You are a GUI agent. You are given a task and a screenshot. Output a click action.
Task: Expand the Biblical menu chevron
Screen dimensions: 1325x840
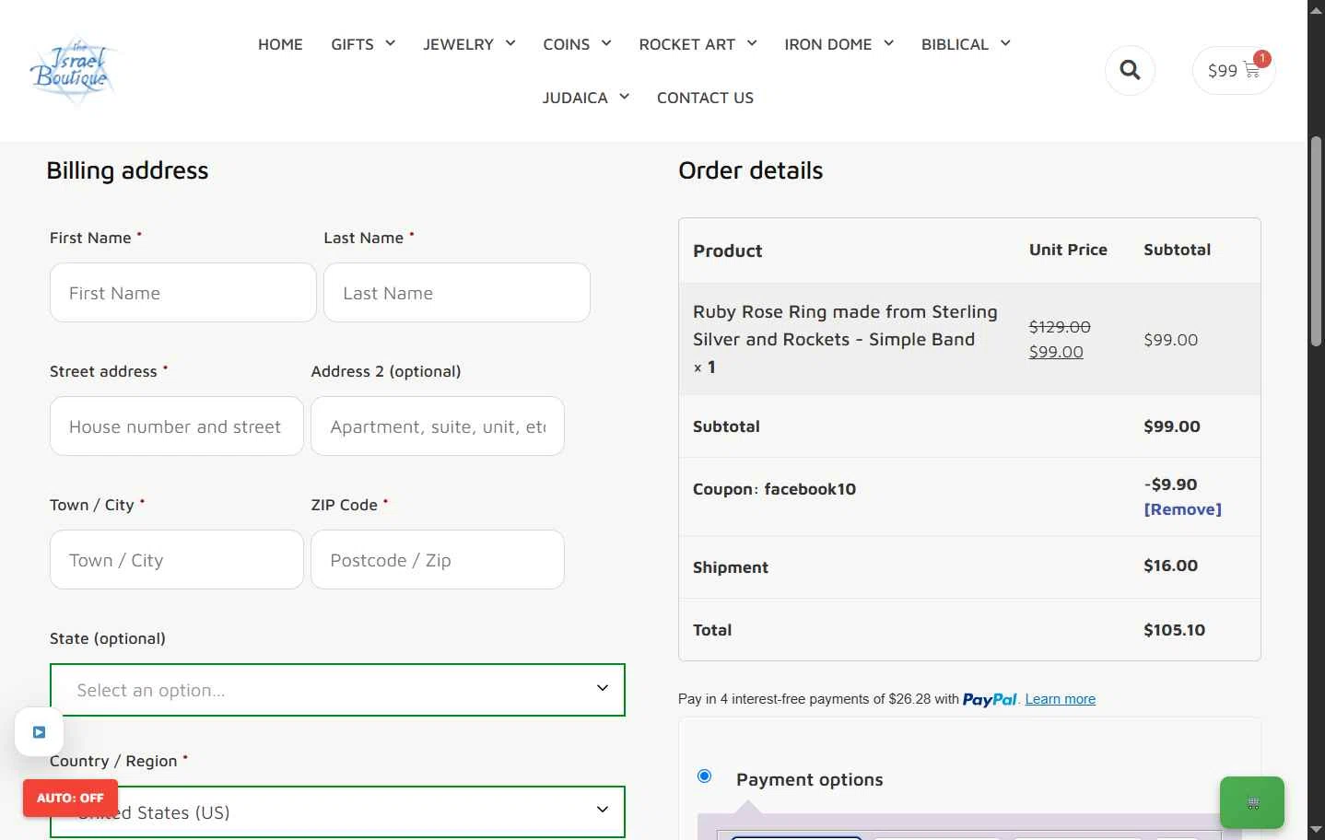(x=1005, y=43)
